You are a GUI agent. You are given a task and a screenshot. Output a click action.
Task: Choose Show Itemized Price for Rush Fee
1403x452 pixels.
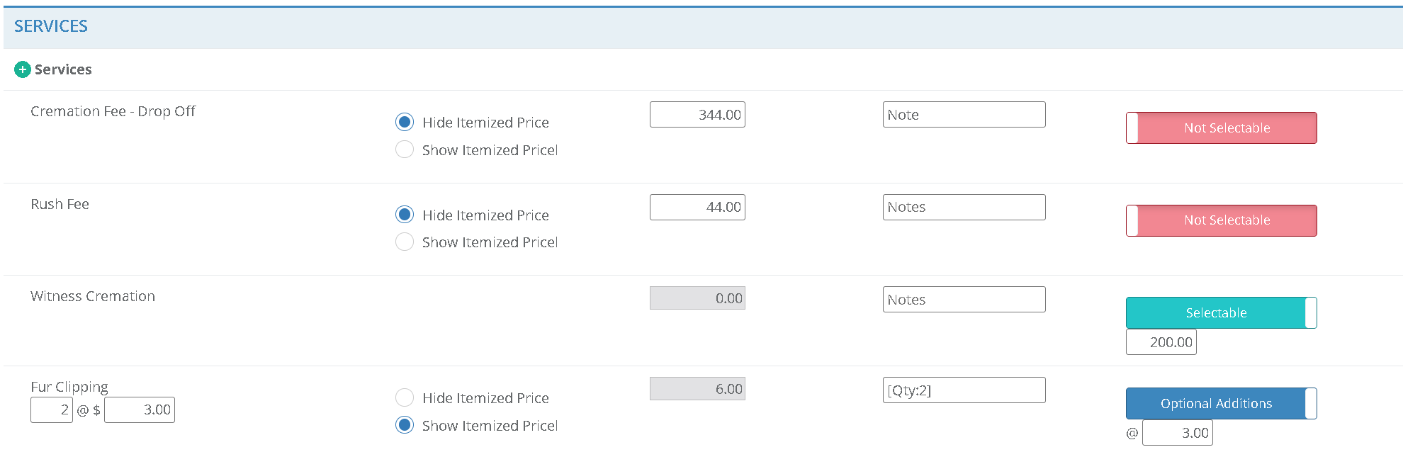pyautogui.click(x=405, y=242)
